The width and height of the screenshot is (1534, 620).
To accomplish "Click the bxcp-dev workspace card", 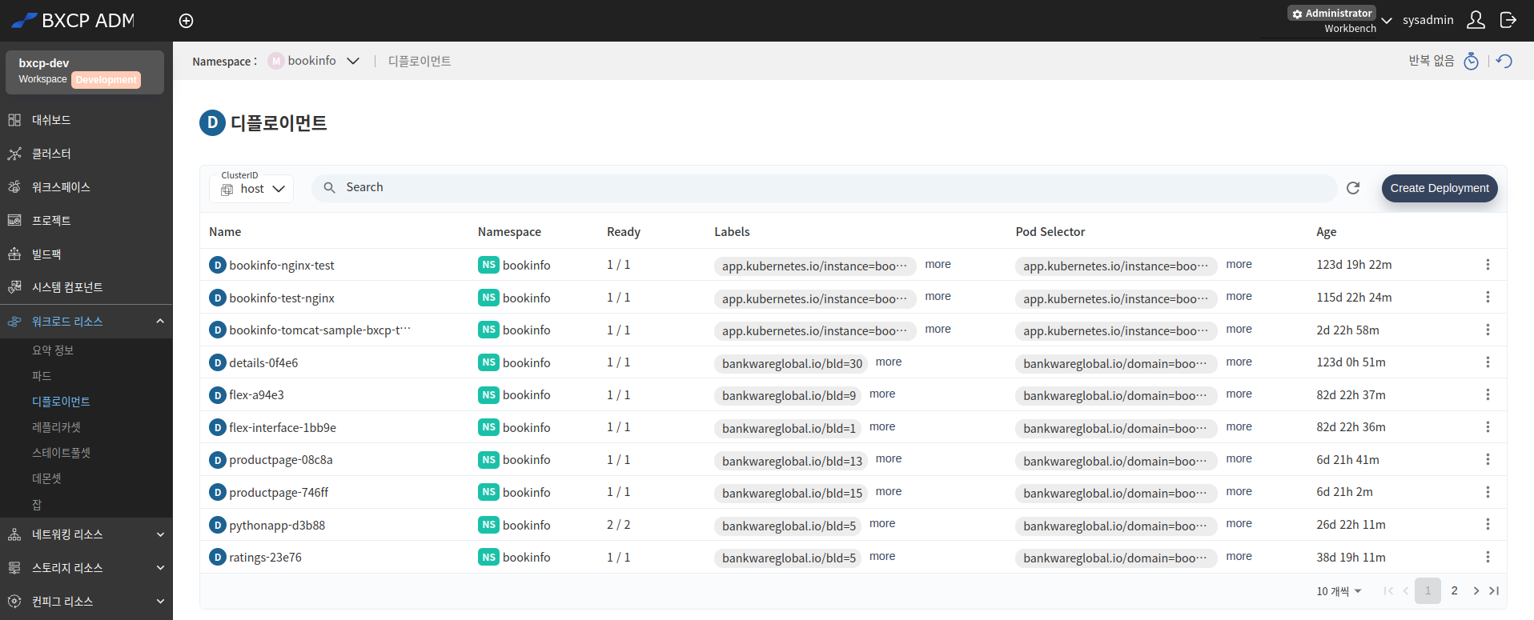I will 85,72.
